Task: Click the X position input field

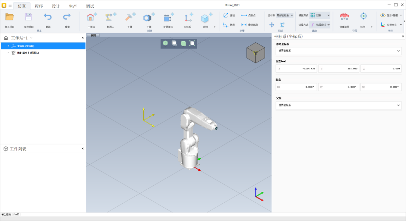Action: (296, 69)
